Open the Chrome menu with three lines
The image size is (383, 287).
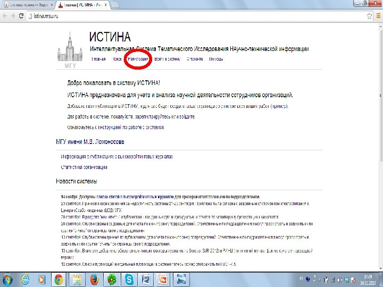(x=378, y=16)
